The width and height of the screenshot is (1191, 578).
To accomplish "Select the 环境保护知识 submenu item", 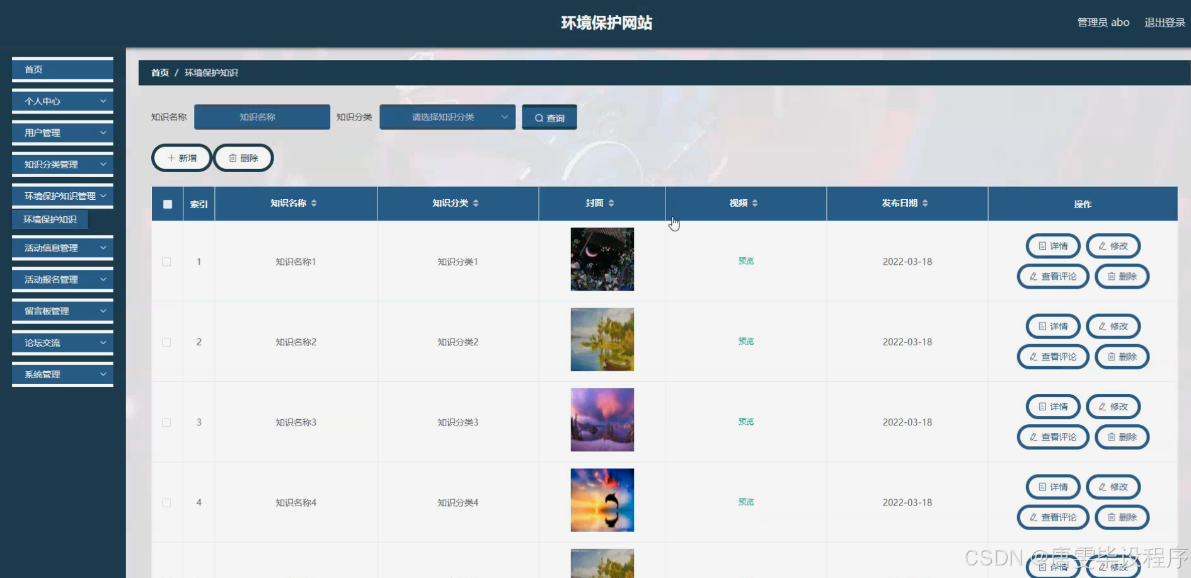I will [50, 219].
